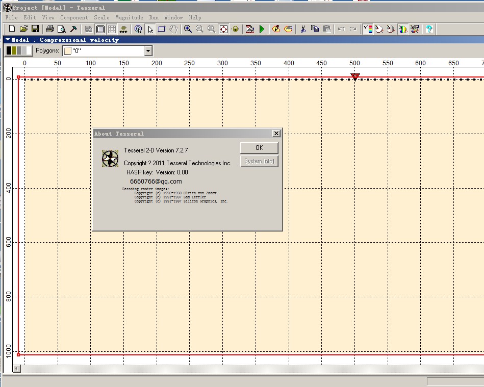Screen dimensions: 484x387
Task: Redo with the right curved arrow
Action: [x=353, y=29]
